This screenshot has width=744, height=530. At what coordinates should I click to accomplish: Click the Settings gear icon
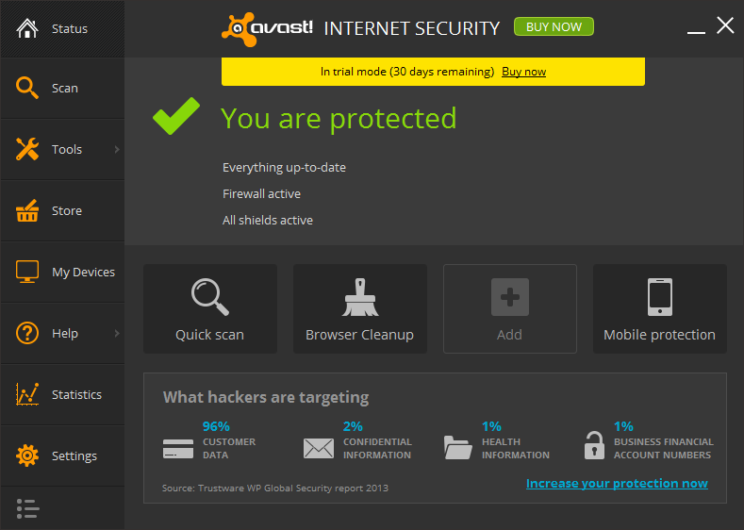27,455
